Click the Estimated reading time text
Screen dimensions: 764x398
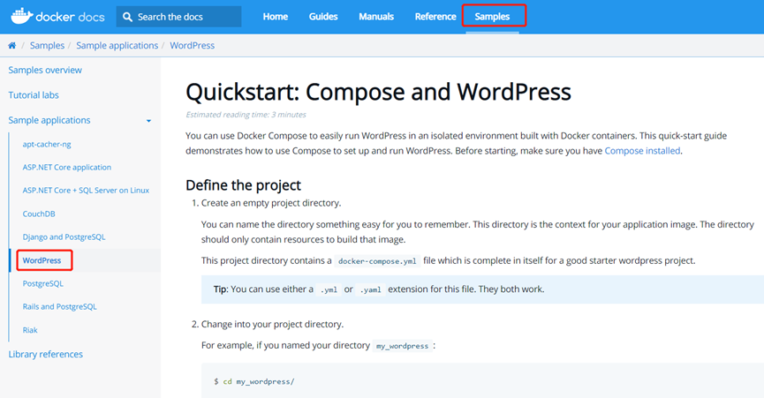[246, 115]
